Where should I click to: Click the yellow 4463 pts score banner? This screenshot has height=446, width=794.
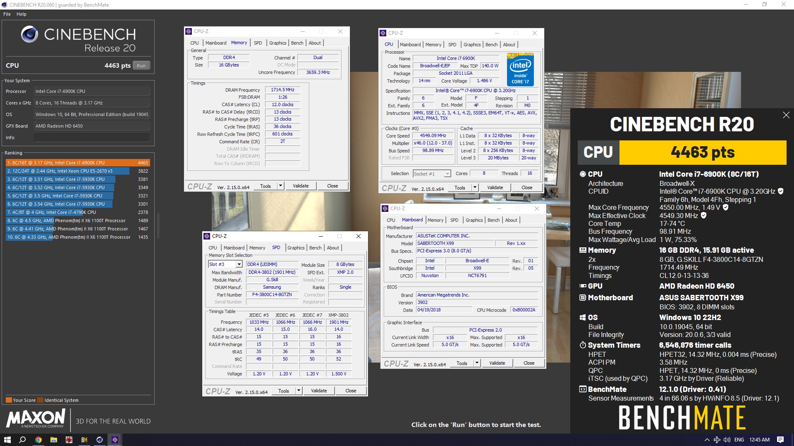703,152
